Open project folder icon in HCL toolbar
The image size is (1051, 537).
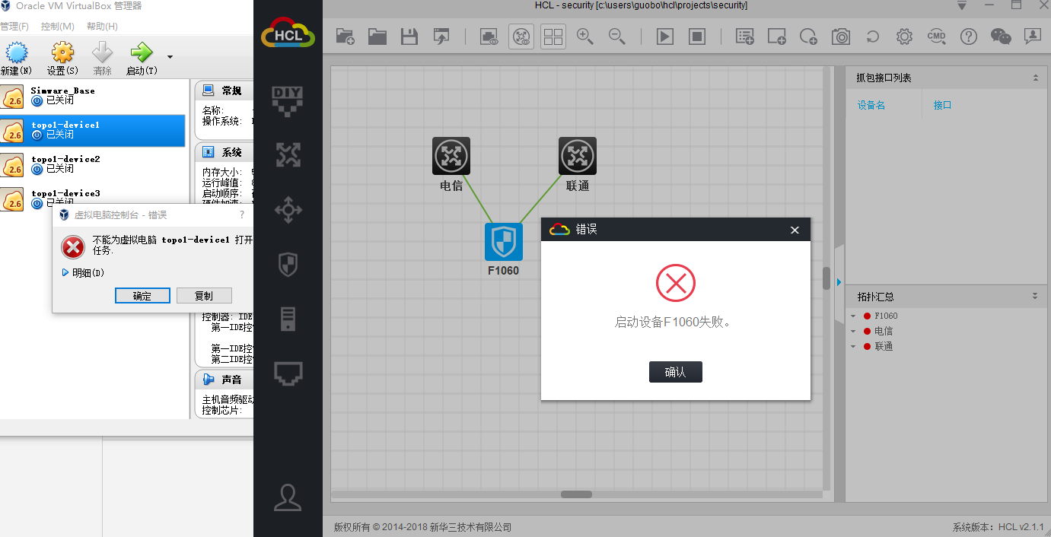click(377, 36)
